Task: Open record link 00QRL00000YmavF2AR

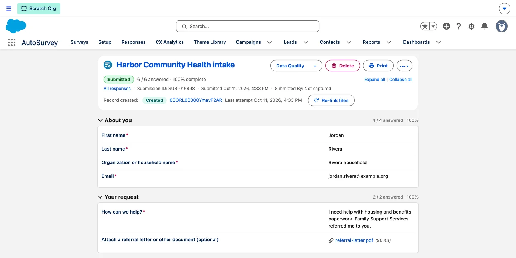Action: [x=196, y=100]
